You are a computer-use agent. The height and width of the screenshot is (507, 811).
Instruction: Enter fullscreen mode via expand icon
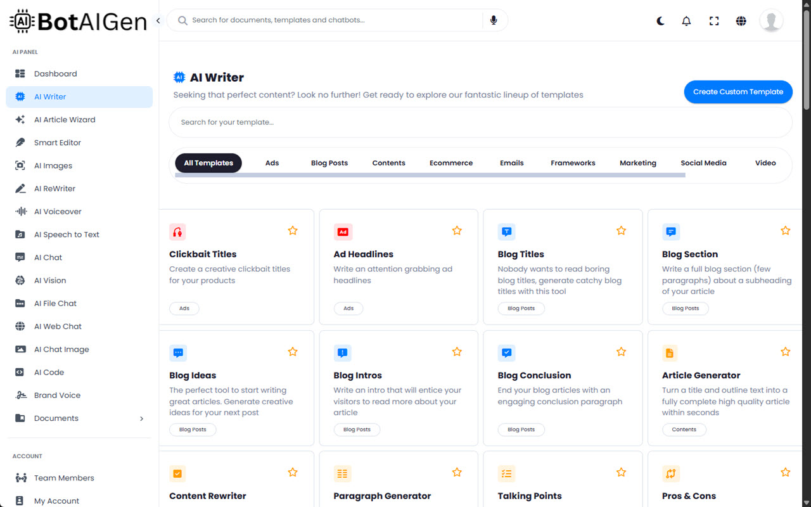tap(714, 21)
